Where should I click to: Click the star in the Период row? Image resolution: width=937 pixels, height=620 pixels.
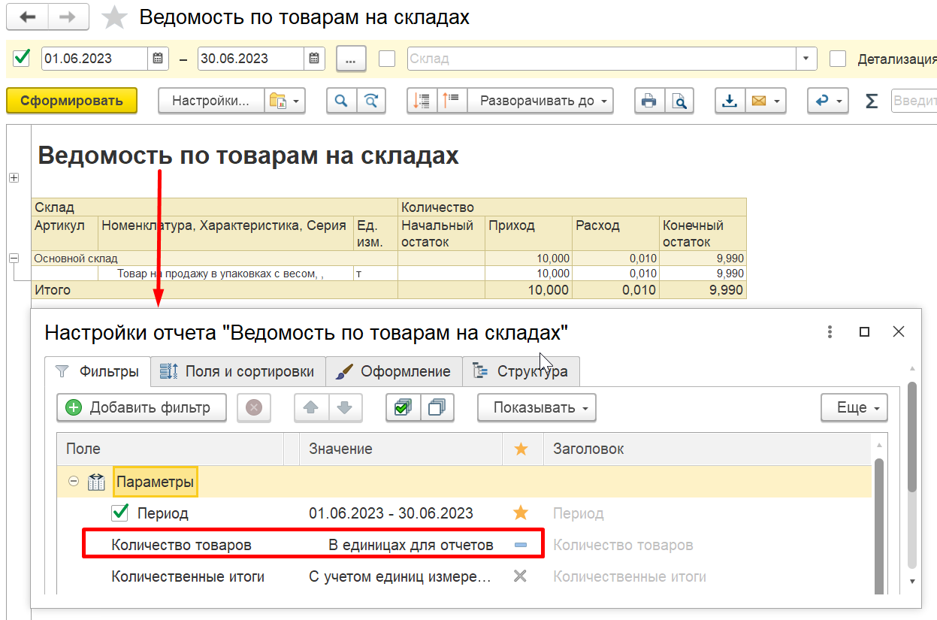click(521, 513)
